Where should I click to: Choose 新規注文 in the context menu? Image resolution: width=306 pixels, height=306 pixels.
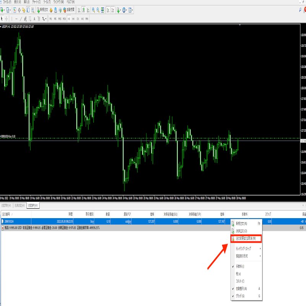pyautogui.click(x=246, y=223)
